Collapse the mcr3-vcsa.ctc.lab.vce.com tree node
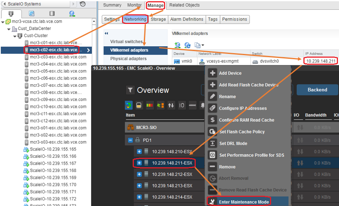The width and height of the screenshot is (339, 206). [3, 22]
